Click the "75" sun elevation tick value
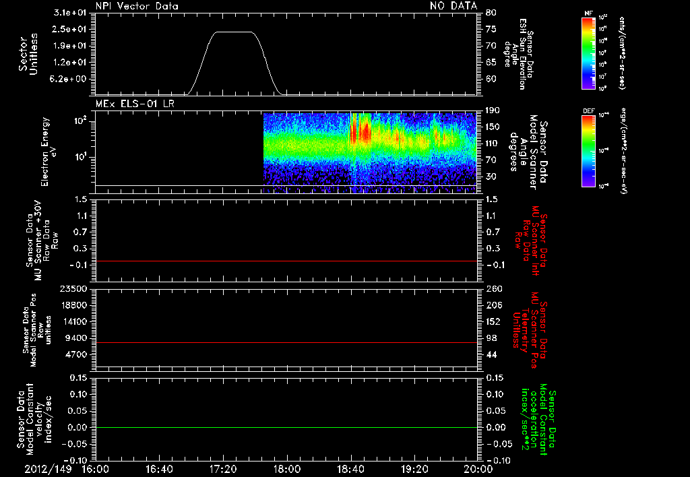Image resolution: width=690 pixels, height=477 pixels. click(x=491, y=29)
